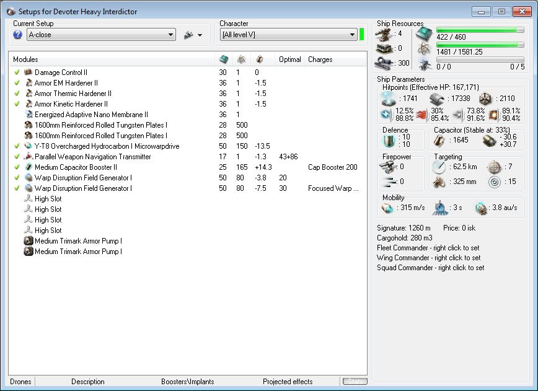Screen dimensions: 538x391
Task: Toggle Armor Kinetic Hardener II checkmark
Action: click(x=17, y=103)
